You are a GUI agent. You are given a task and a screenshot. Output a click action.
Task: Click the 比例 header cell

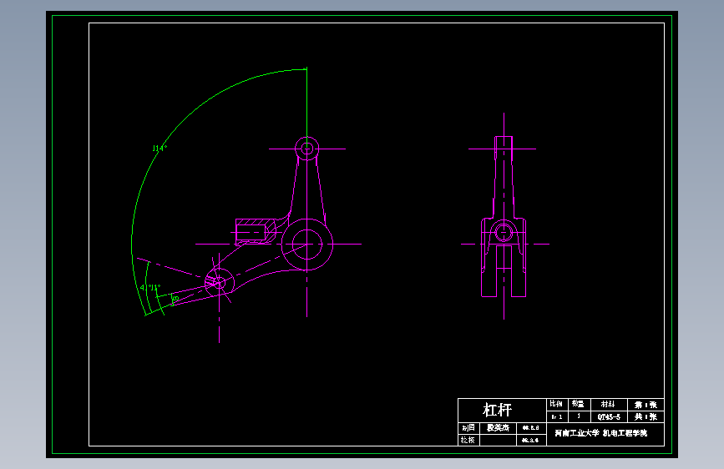pos(556,405)
